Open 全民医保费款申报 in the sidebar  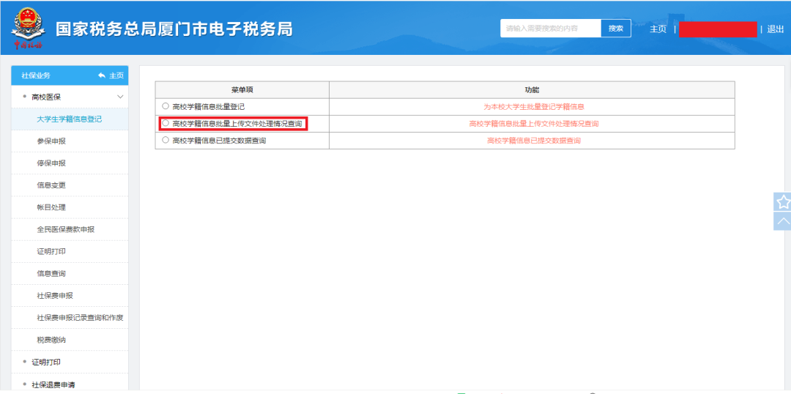tap(70, 229)
